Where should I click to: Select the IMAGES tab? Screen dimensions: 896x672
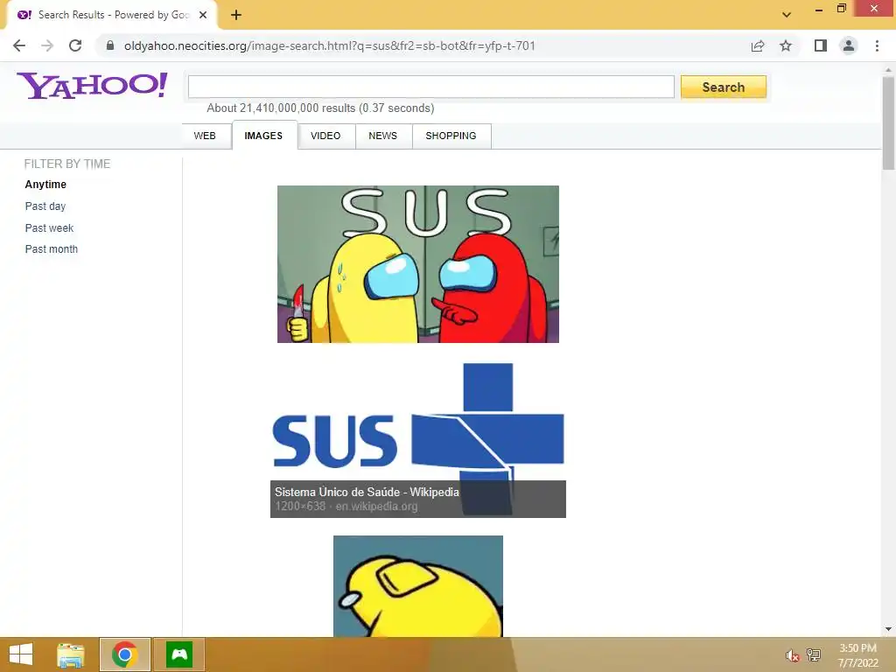click(263, 136)
